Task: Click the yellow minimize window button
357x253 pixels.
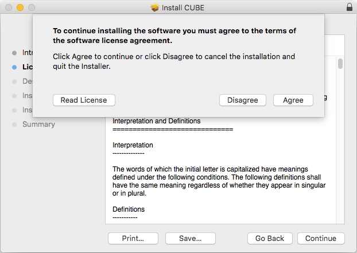Action: (x=20, y=7)
